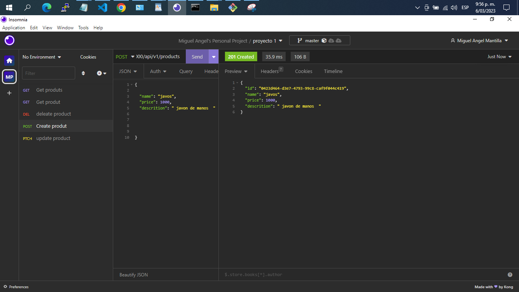Click the cloud pull icon near master branch
Screen dimensions: 519x292
331,40
